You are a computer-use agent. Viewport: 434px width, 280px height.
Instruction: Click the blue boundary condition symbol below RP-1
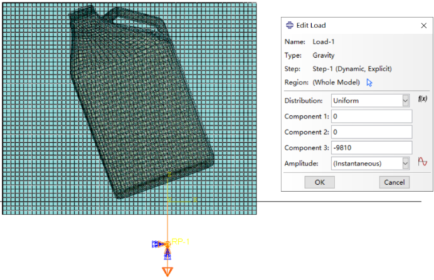pyautogui.click(x=167, y=254)
